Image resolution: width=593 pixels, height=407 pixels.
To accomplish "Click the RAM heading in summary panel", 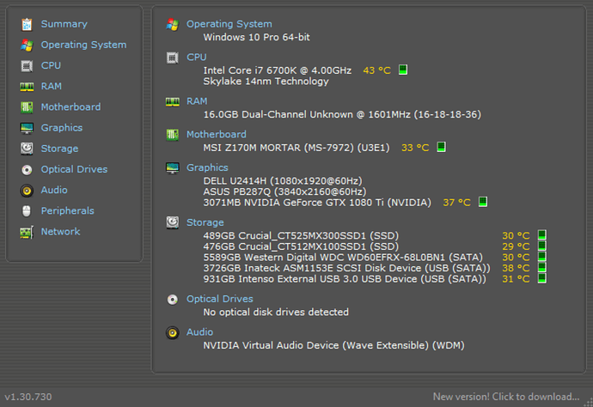I will (x=197, y=100).
